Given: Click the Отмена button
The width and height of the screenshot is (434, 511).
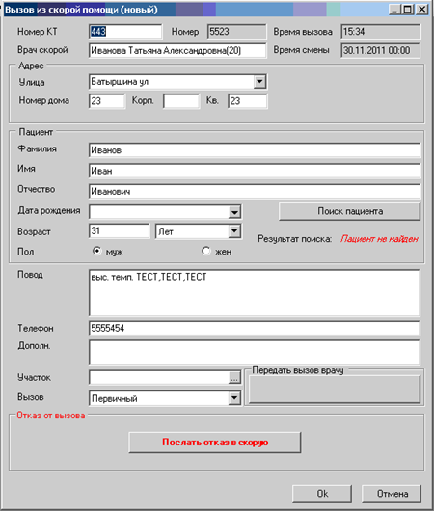Looking at the screenshot, I should click(392, 494).
